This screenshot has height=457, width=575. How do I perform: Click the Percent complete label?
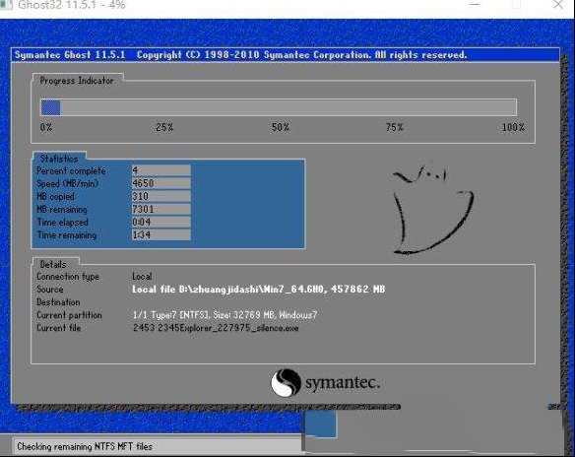point(71,171)
